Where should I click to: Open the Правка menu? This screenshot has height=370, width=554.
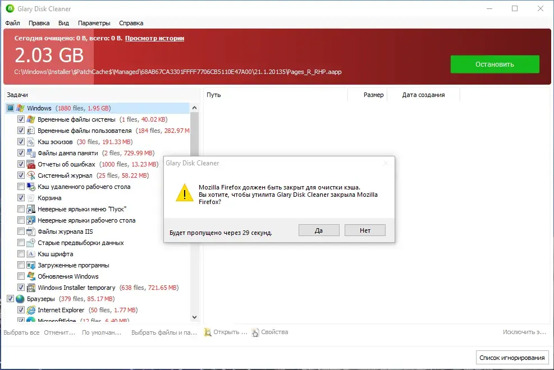coord(39,23)
